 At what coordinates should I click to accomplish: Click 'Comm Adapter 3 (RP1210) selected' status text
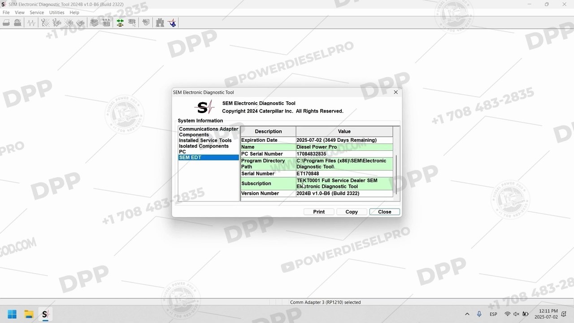pyautogui.click(x=325, y=302)
